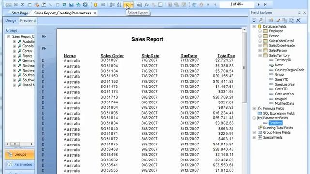Select the Sales Report_CreatingParameters tab
Screen dimensions: 310x174
(x=62, y=13)
